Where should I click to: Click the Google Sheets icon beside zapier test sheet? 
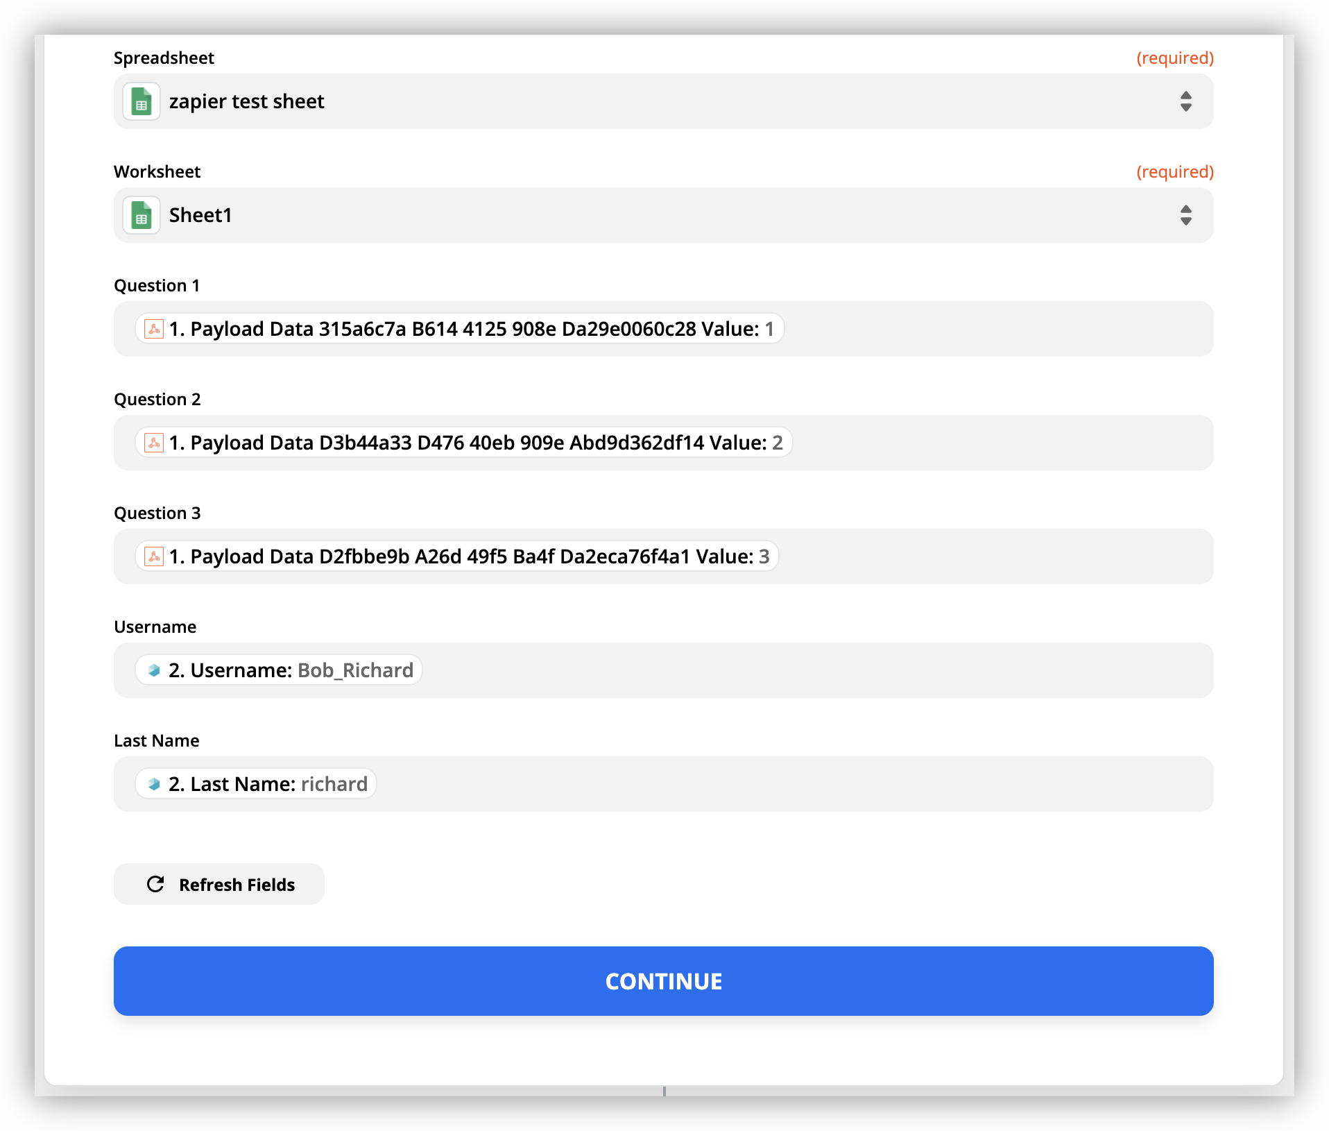tap(142, 102)
